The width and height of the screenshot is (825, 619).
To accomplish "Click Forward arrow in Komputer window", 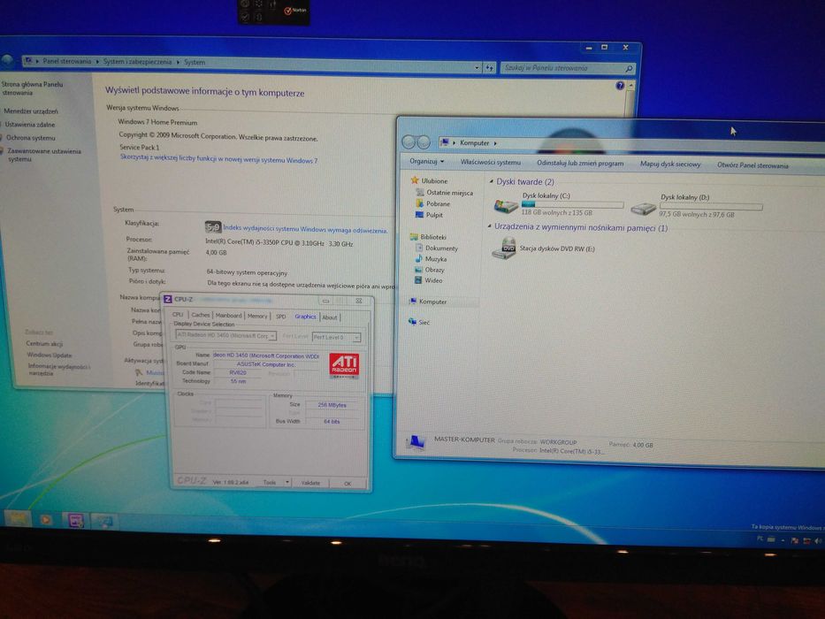I will coord(424,142).
